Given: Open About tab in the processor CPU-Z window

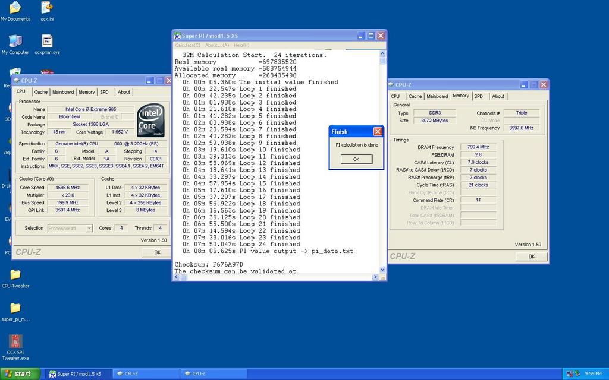Looking at the screenshot, I should point(124,92).
